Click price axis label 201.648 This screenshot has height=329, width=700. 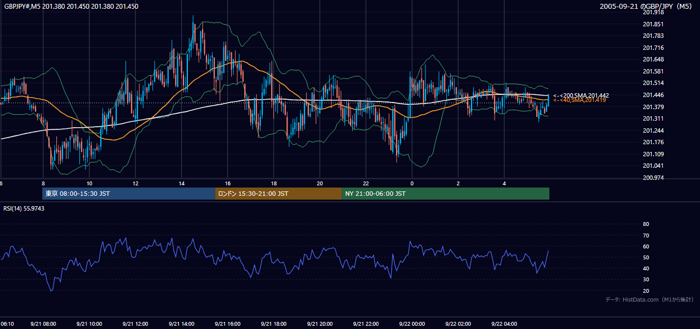[653, 60]
